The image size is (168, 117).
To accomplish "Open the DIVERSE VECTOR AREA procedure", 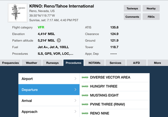I will click(x=115, y=77).
